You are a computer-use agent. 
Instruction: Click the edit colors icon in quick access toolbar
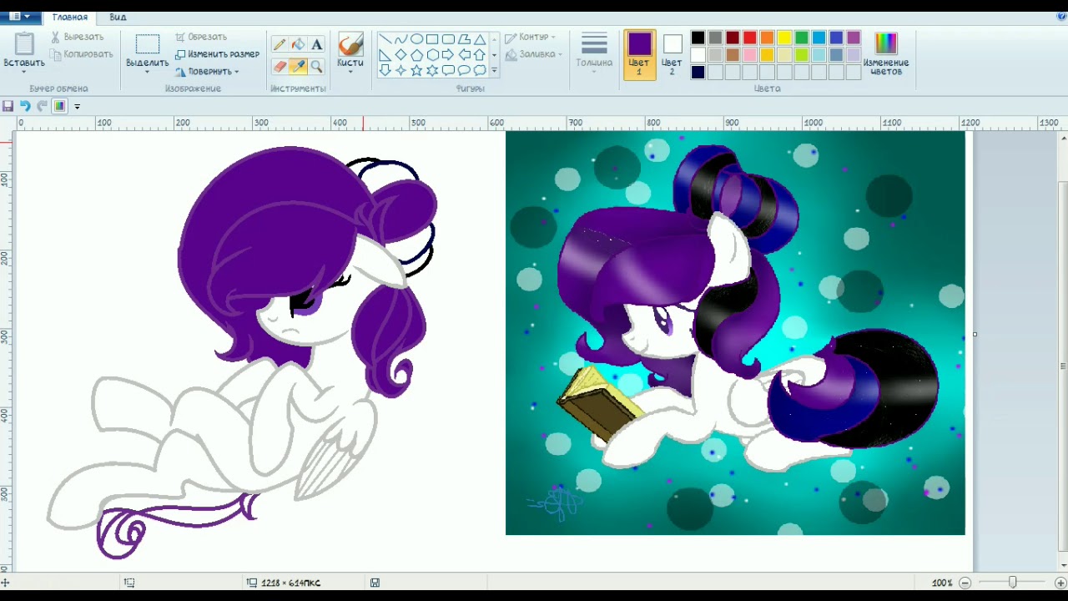coord(59,106)
